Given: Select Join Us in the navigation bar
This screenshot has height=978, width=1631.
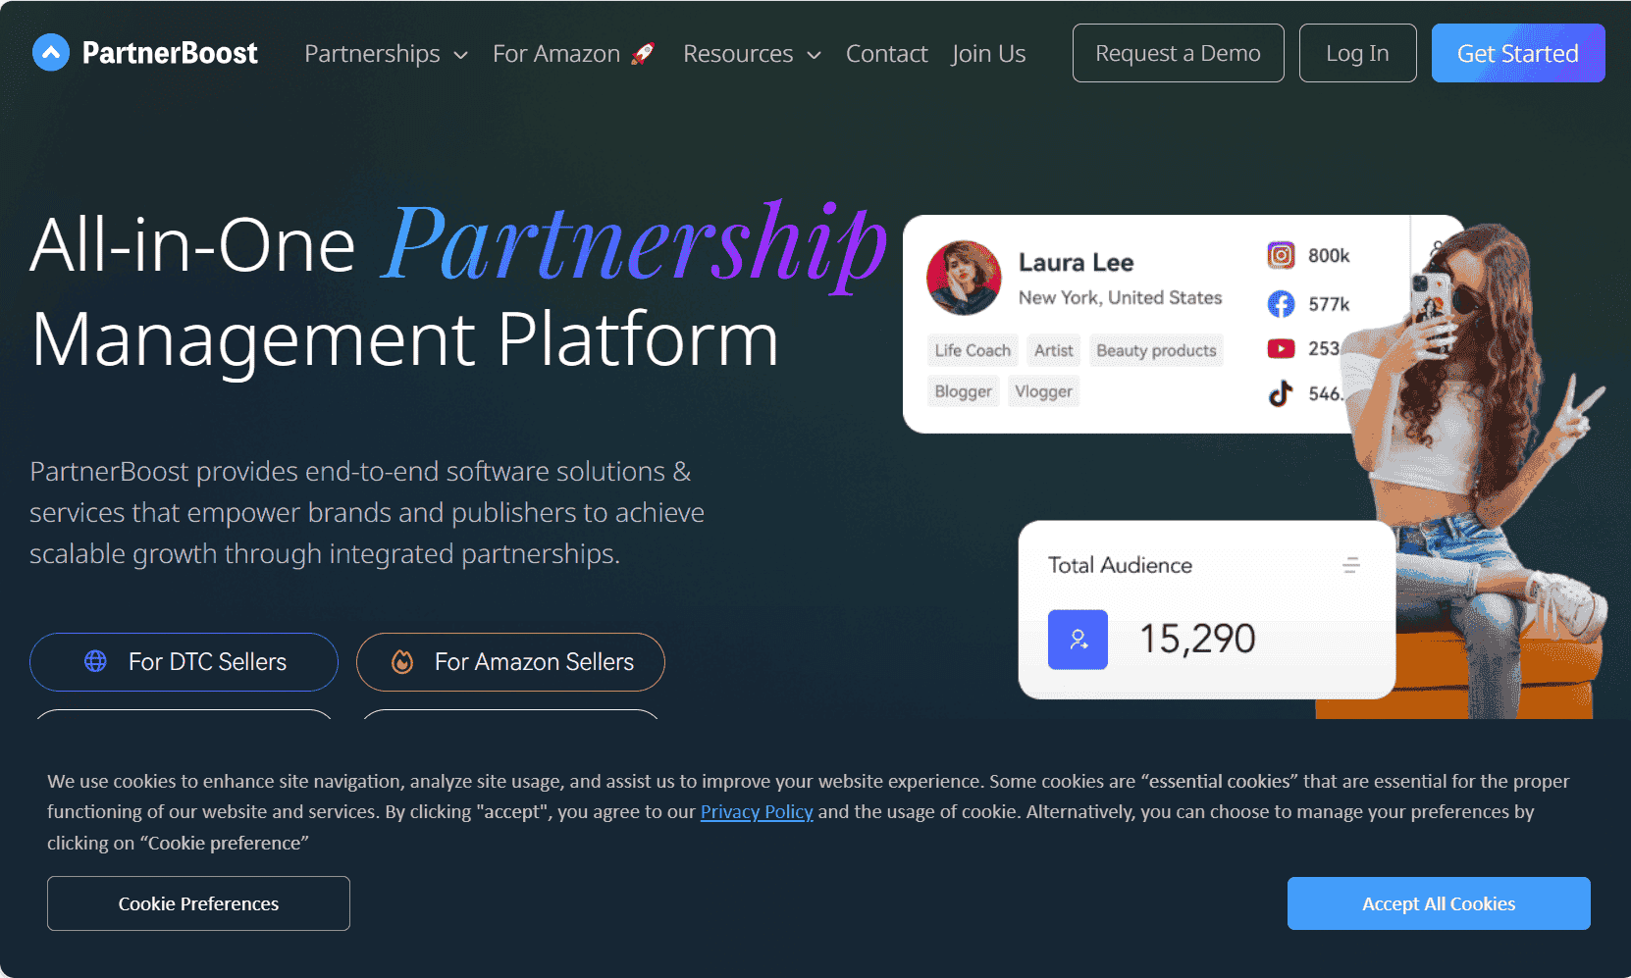Looking at the screenshot, I should click(x=988, y=54).
